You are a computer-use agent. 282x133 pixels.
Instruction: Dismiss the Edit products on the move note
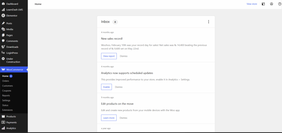[123, 118]
